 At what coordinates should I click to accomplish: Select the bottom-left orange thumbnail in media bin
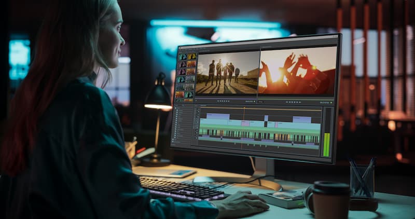180,94
